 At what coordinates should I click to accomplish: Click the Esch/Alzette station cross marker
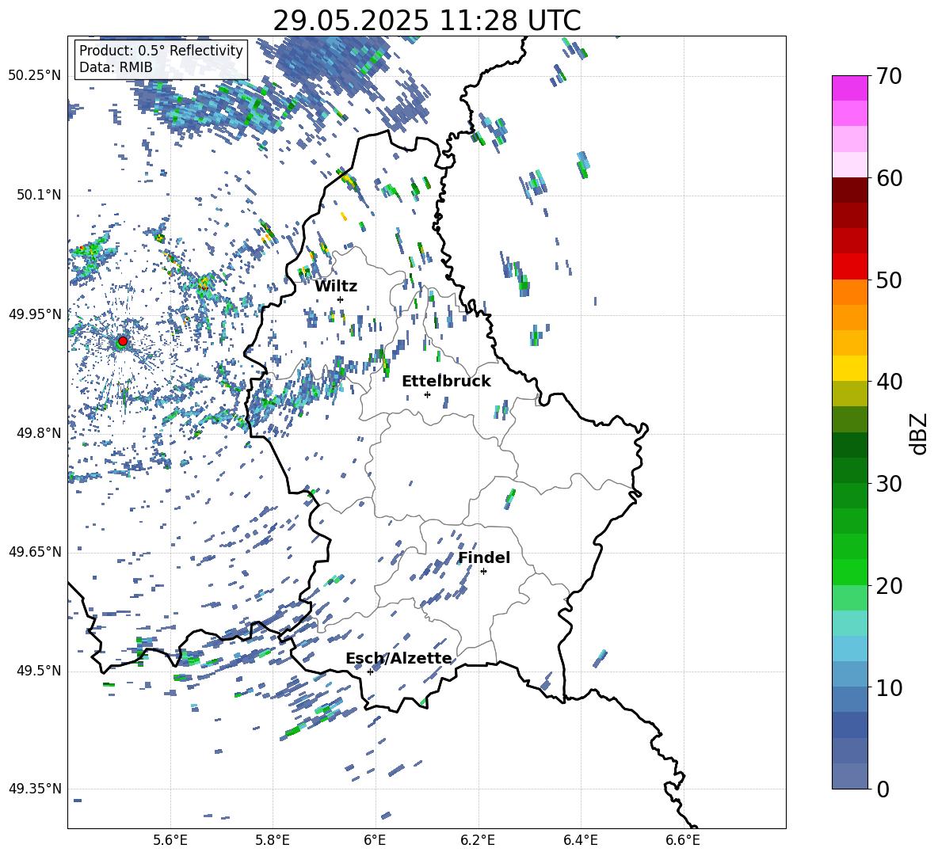pos(370,671)
